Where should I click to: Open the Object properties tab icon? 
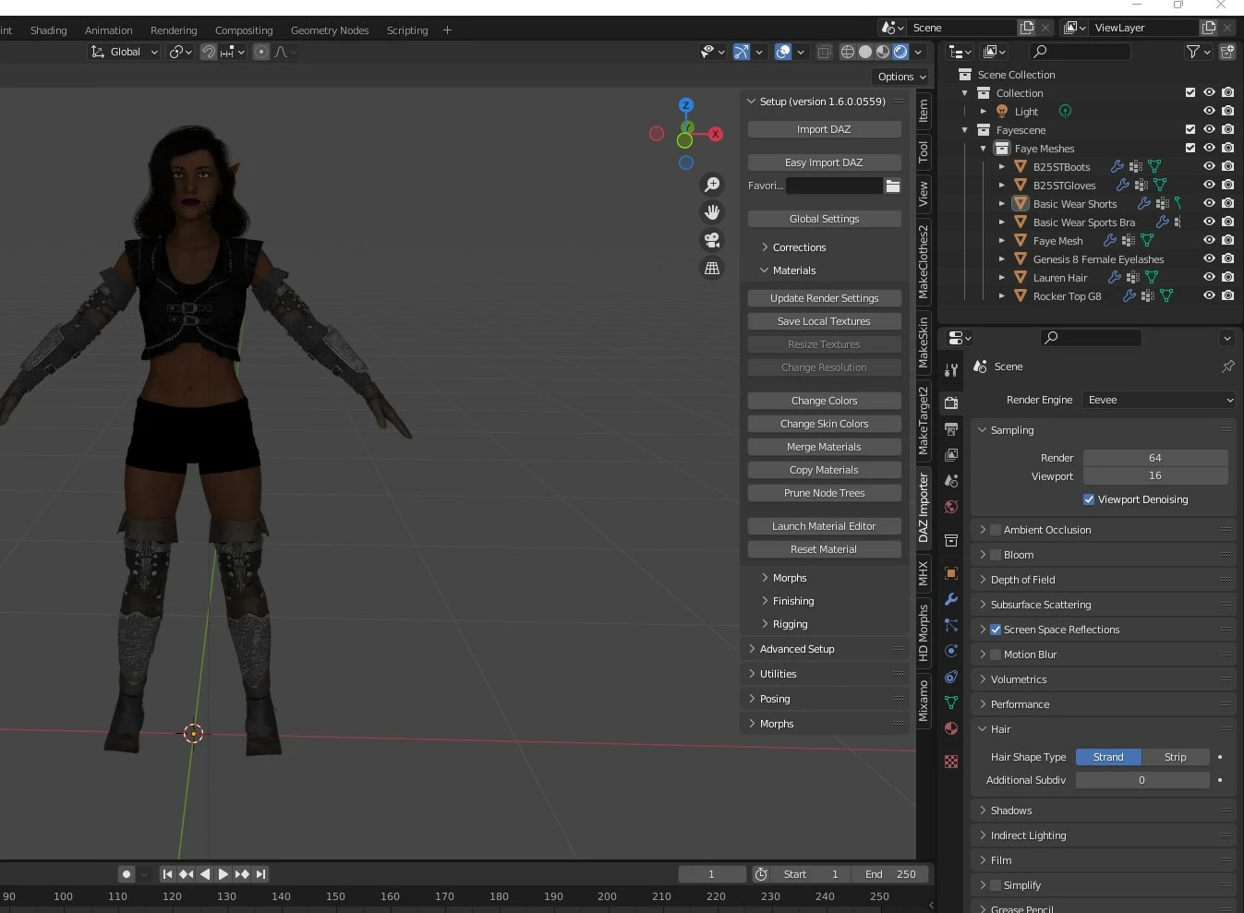[x=951, y=573]
